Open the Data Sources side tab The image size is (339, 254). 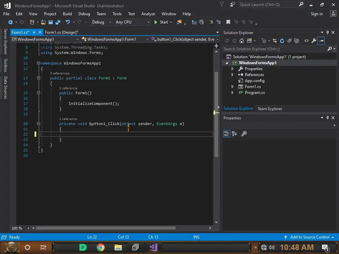click(x=6, y=87)
